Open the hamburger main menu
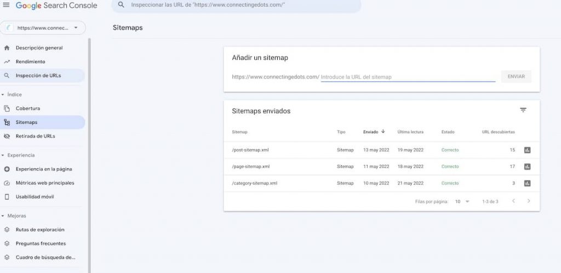Viewport: 561px width, 273px height. point(6,5)
